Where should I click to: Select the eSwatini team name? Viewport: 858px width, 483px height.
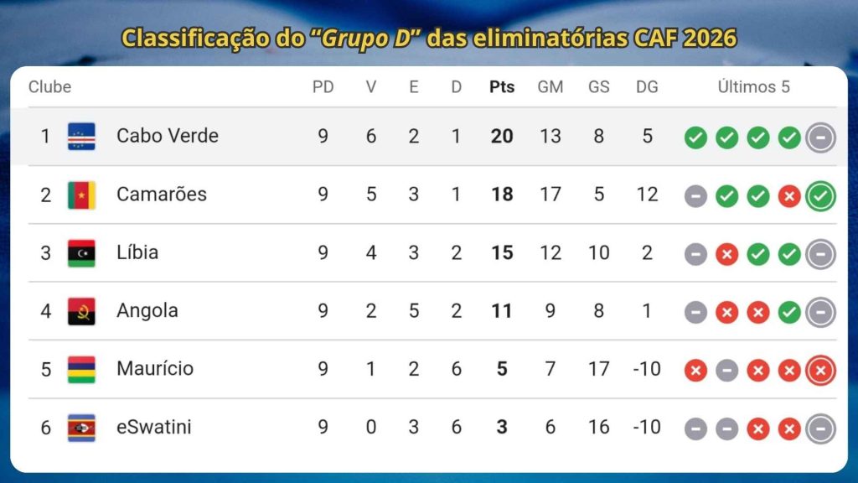coord(154,428)
